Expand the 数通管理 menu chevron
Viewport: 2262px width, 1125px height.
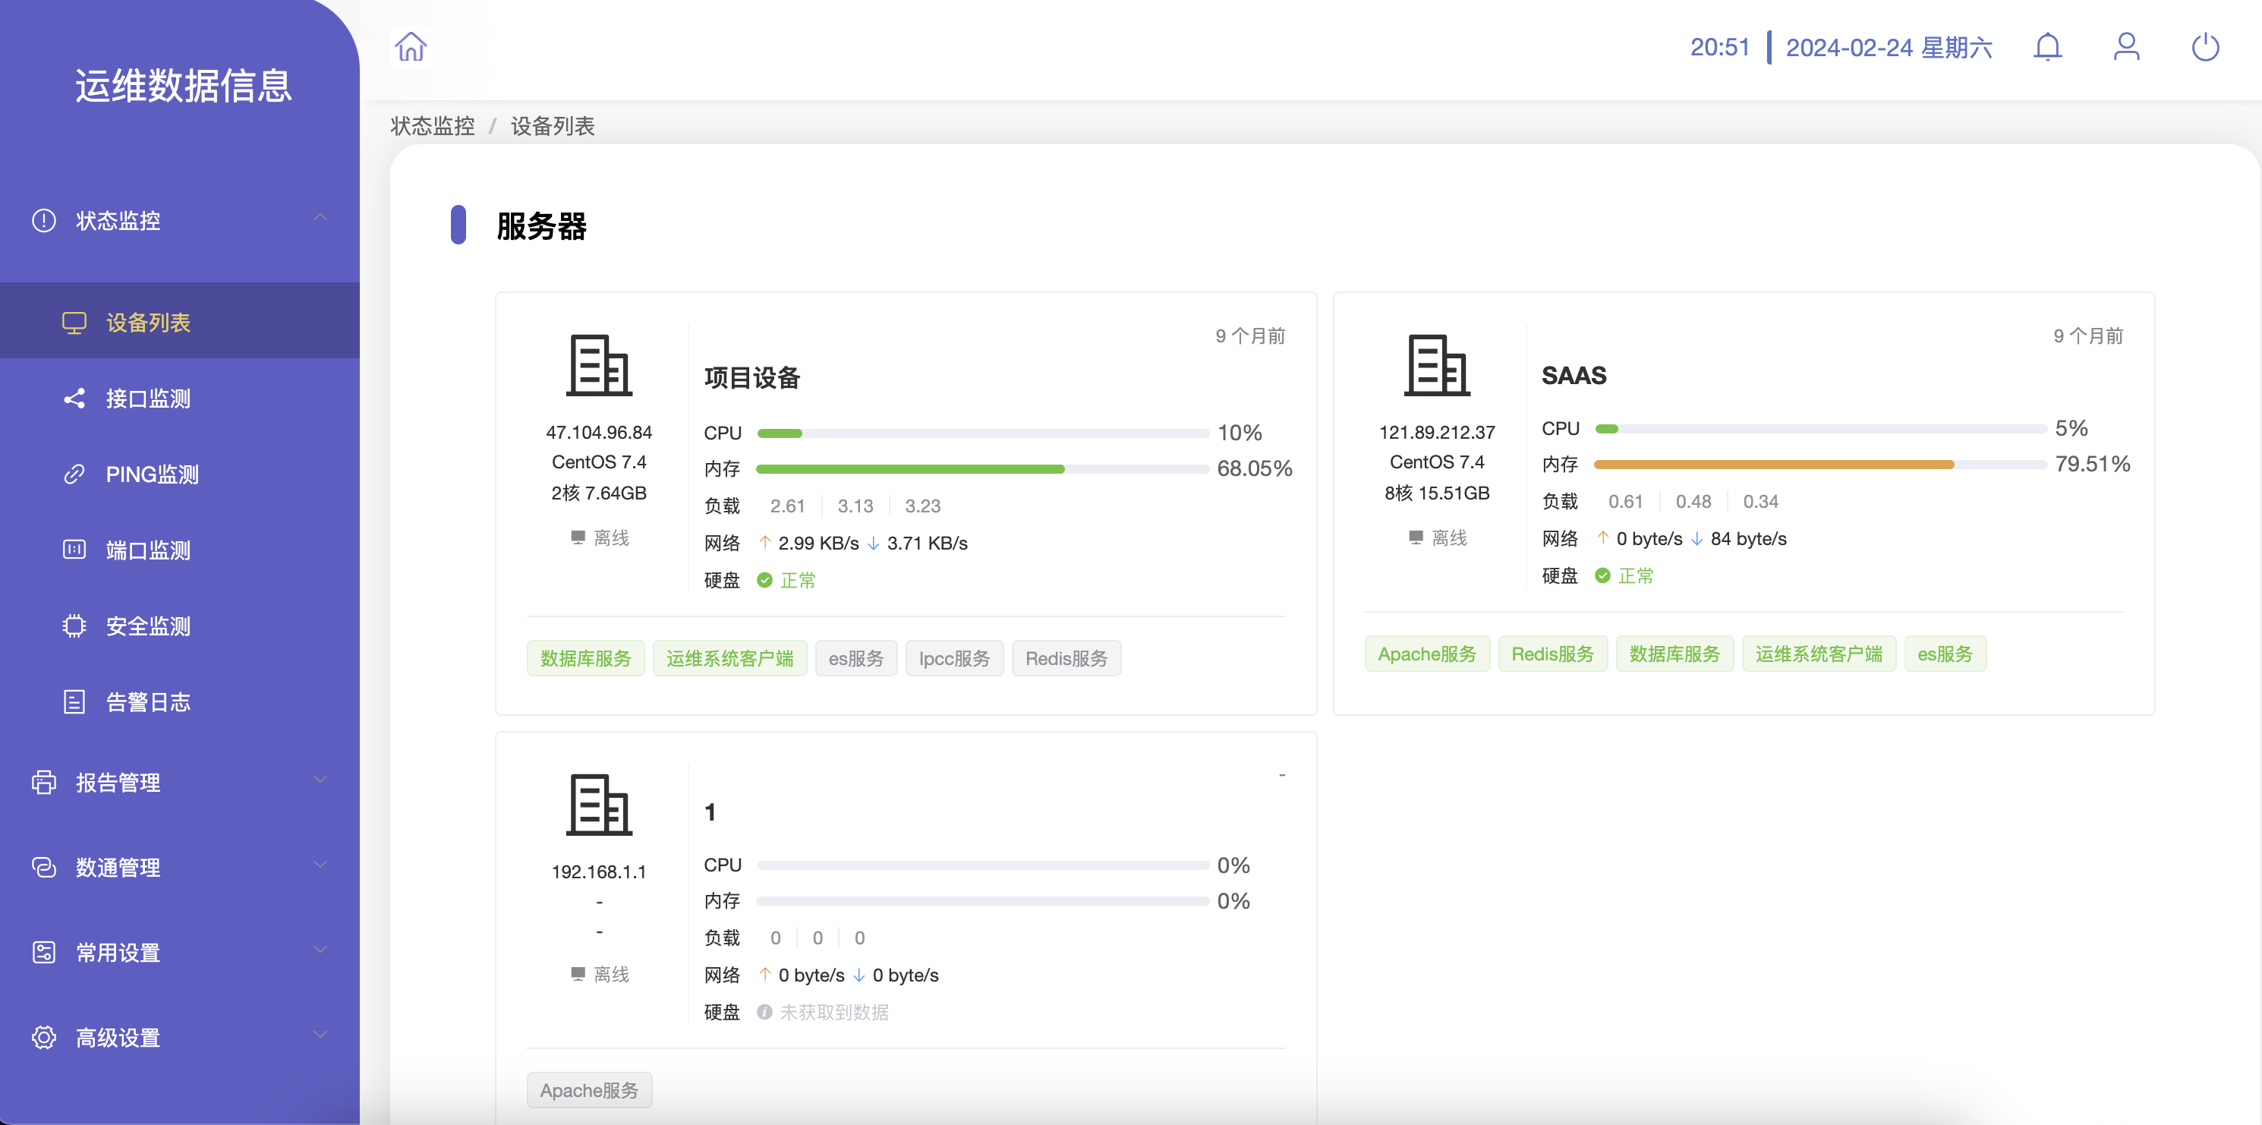320,864
